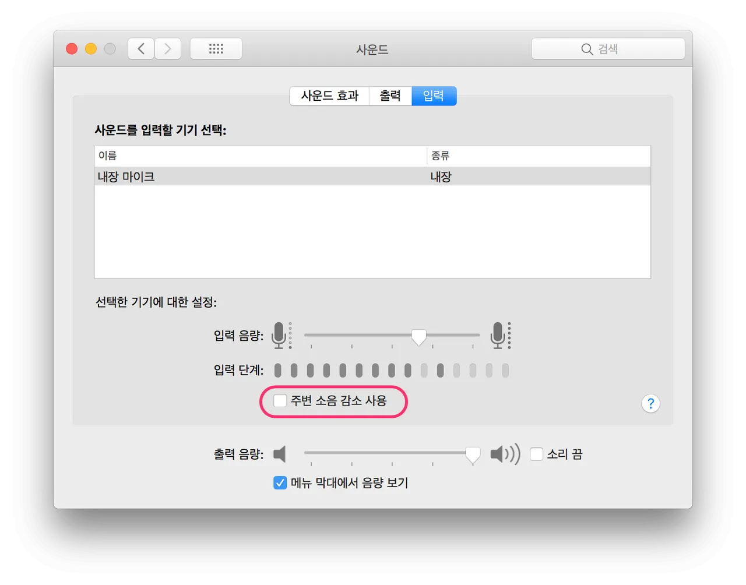Close the 사운드 window with the red button
Image resolution: width=746 pixels, height=585 pixels.
coord(72,49)
